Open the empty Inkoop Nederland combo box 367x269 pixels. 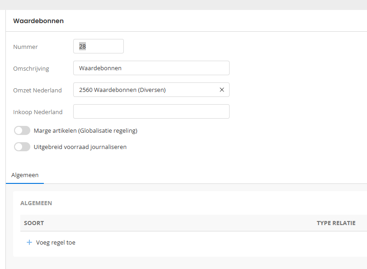pos(151,111)
